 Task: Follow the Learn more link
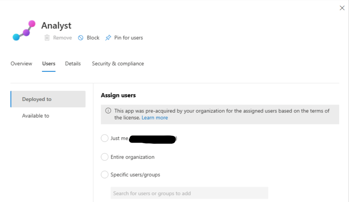pyautogui.click(x=155, y=118)
